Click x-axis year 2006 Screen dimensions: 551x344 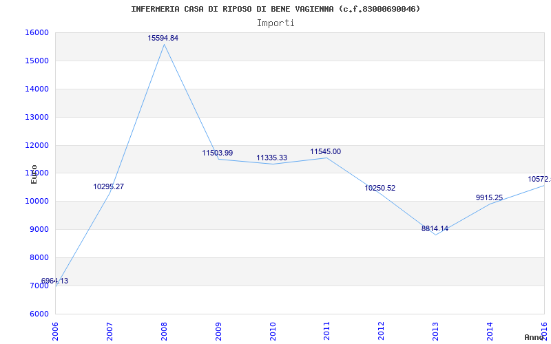[55, 331]
